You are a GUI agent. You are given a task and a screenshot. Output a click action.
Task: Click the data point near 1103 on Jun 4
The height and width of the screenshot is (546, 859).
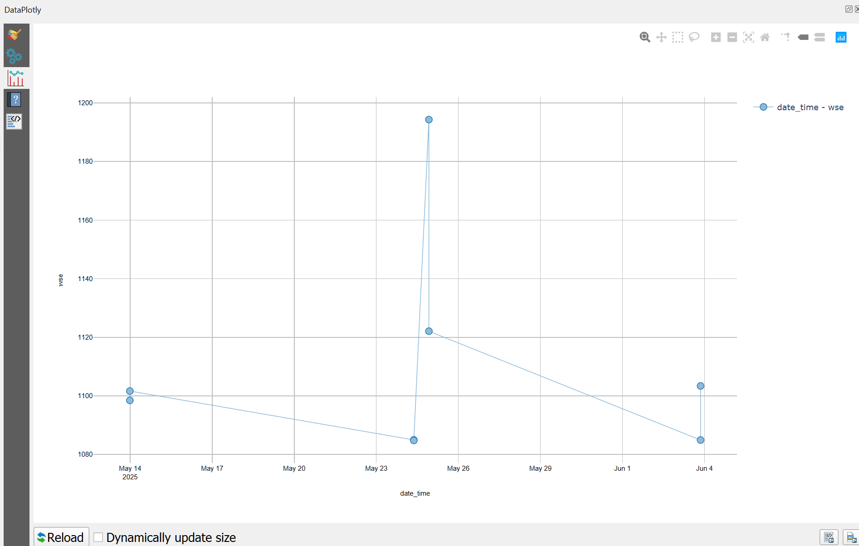tap(700, 386)
